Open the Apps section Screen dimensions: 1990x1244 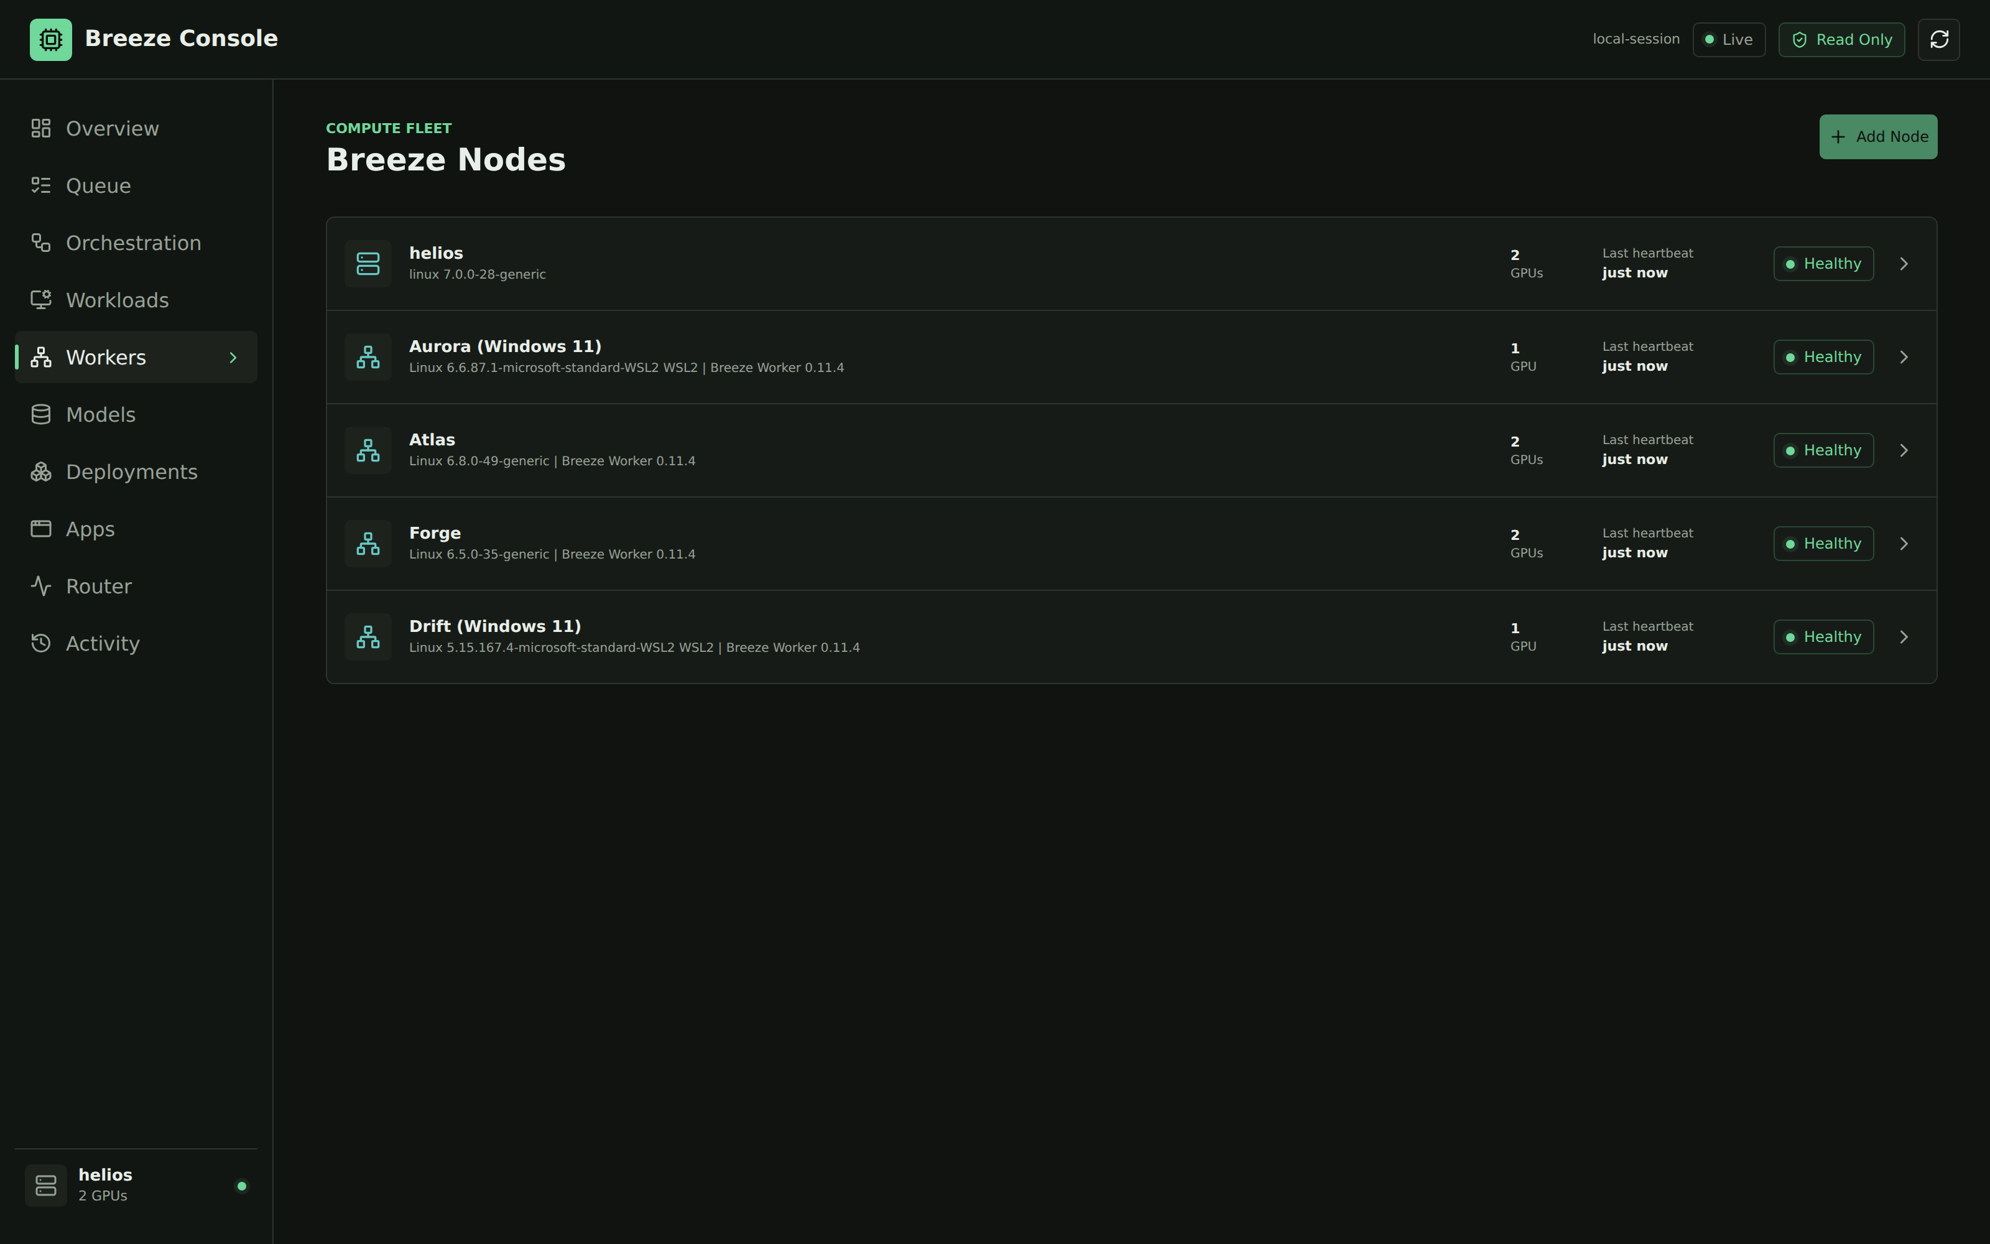[137, 529]
